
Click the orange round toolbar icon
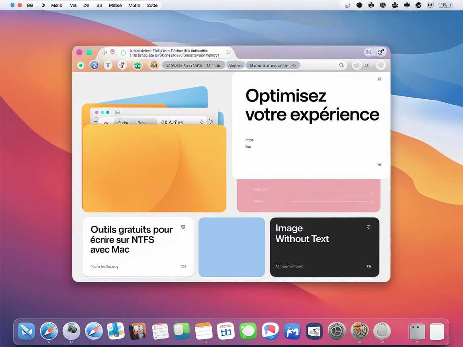coord(154,65)
